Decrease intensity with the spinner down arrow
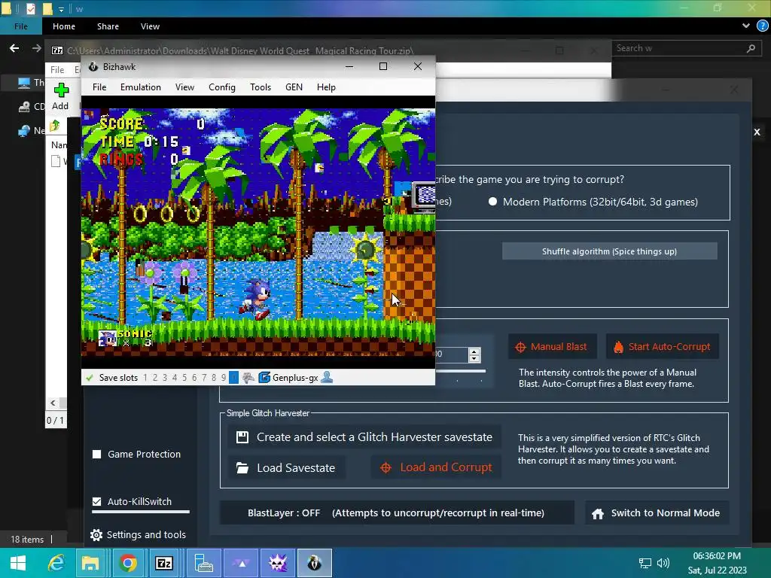The height and width of the screenshot is (578, 771). pyautogui.click(x=474, y=358)
